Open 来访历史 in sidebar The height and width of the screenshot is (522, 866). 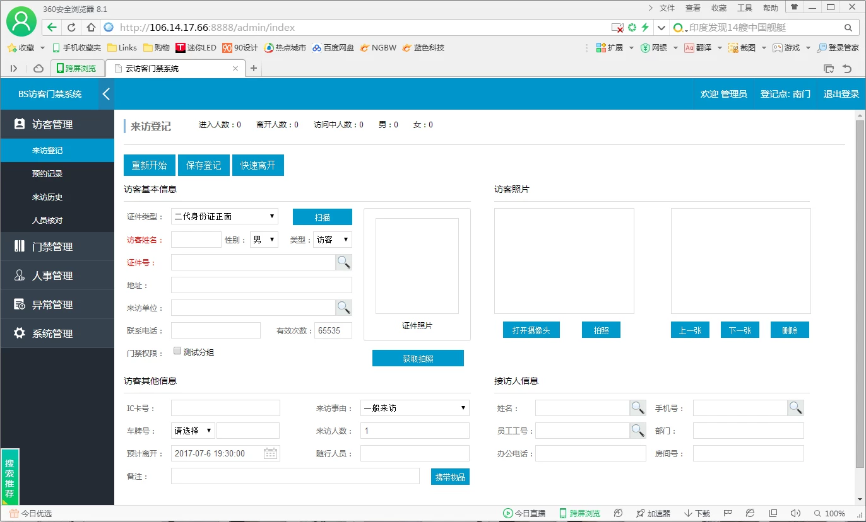coord(57,197)
